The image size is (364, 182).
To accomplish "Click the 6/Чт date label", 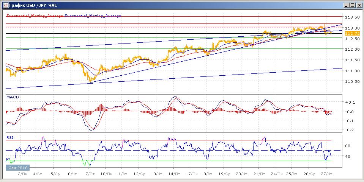I will (72, 173).
